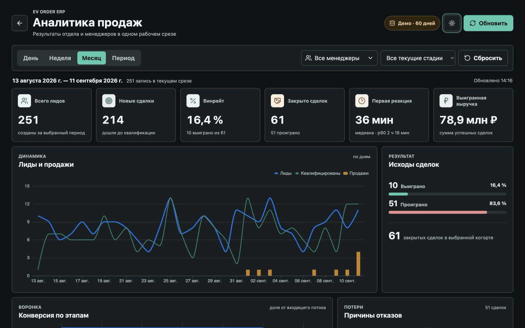This screenshot has height=328, width=525.
Task: Click the red Проиграно progress bar
Action: tap(438, 212)
